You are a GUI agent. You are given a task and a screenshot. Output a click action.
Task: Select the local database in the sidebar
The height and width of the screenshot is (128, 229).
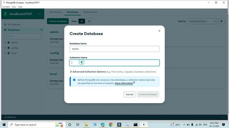tap(14, 53)
